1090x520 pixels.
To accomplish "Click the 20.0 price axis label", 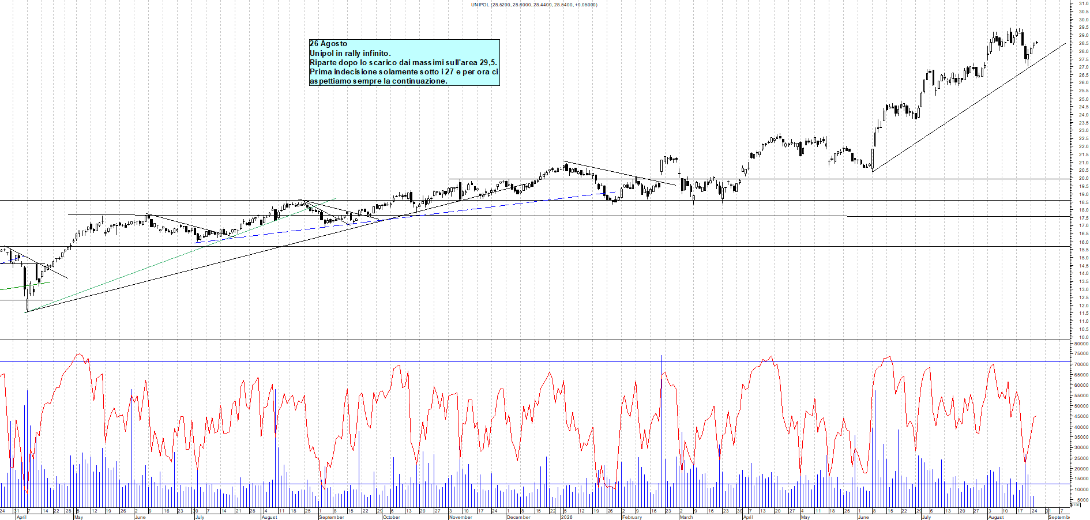I will pos(1083,178).
